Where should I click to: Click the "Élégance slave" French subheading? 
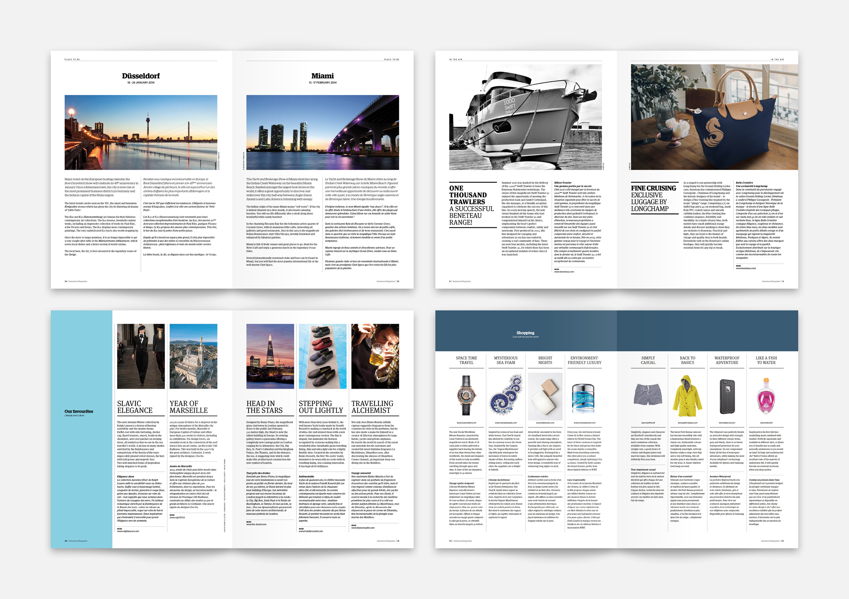[x=126, y=477]
